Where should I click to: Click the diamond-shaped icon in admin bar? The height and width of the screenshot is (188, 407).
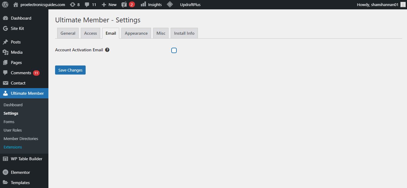pyautogui.click(x=170, y=5)
